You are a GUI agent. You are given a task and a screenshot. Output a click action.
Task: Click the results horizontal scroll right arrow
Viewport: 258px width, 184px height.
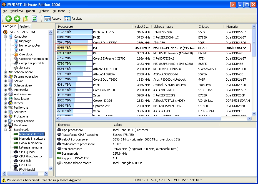click(x=249, y=118)
